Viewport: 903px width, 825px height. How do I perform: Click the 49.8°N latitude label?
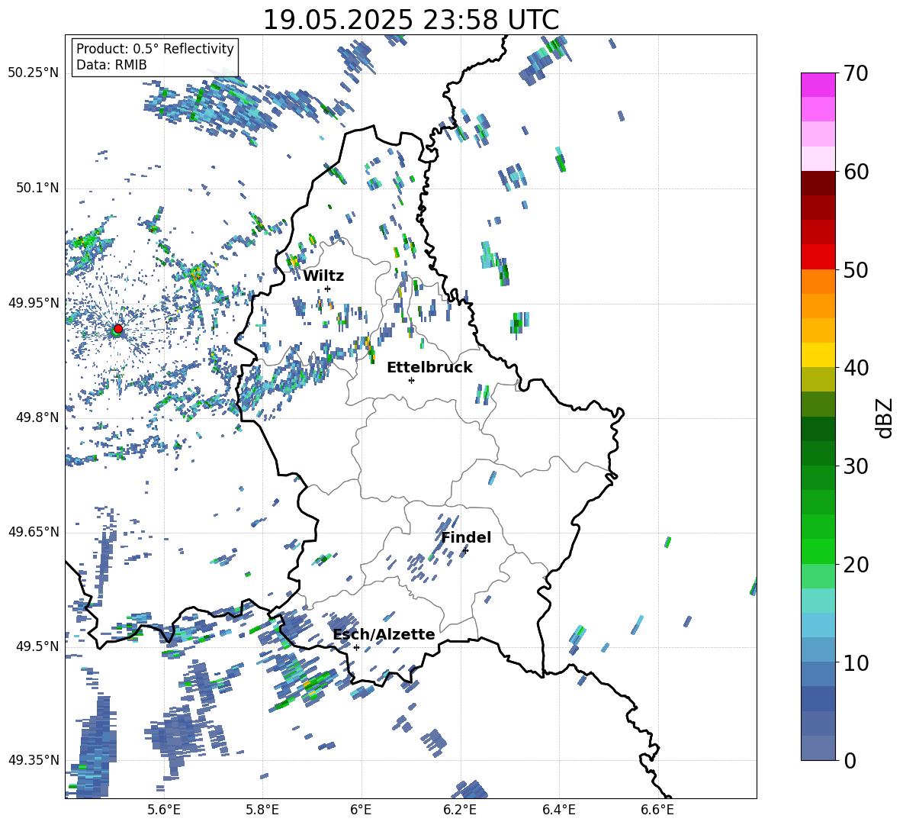click(x=37, y=417)
